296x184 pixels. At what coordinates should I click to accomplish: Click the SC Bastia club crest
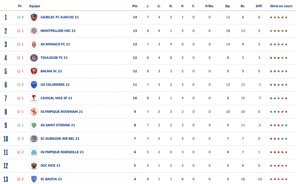[x=34, y=179]
